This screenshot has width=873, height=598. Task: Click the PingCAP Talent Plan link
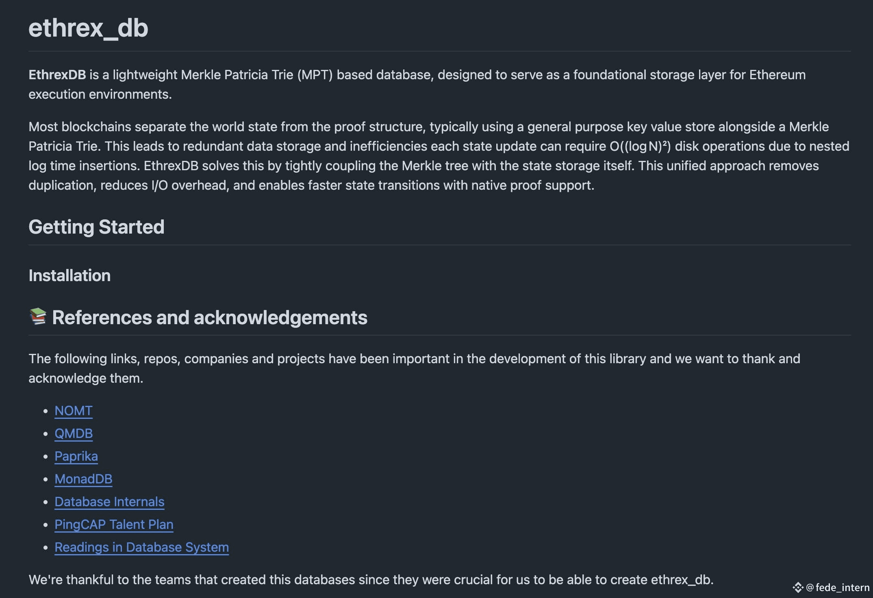pos(114,524)
